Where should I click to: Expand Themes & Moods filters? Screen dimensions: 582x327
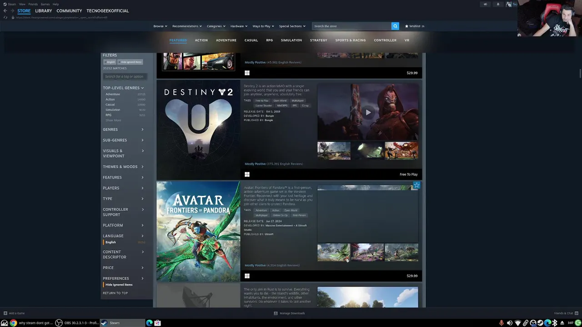[x=123, y=167]
